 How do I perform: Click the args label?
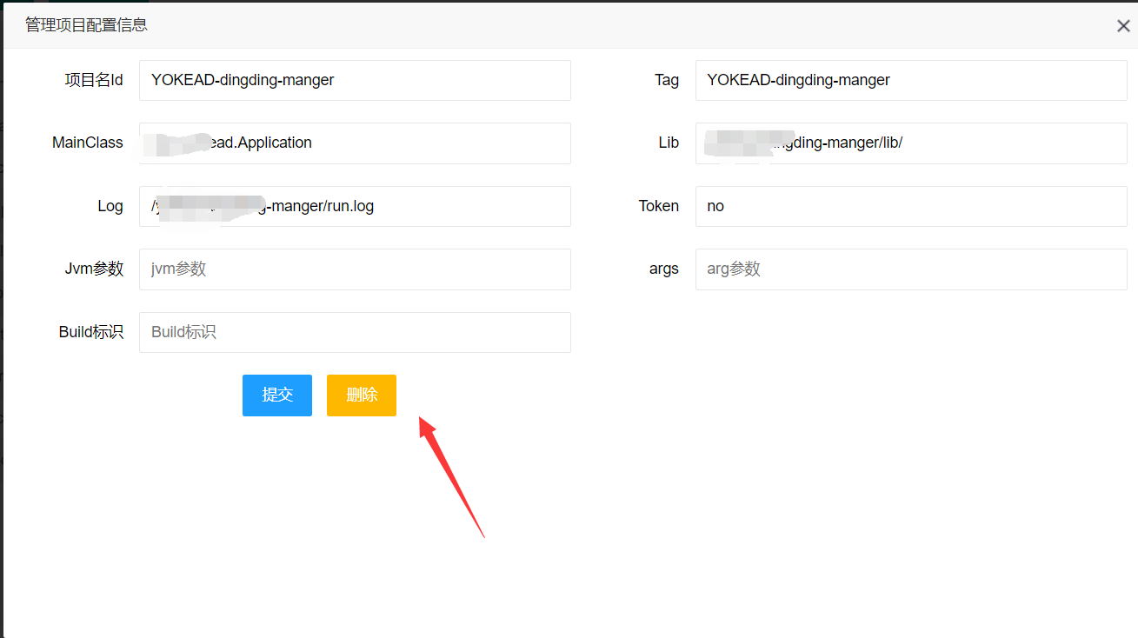tap(664, 269)
